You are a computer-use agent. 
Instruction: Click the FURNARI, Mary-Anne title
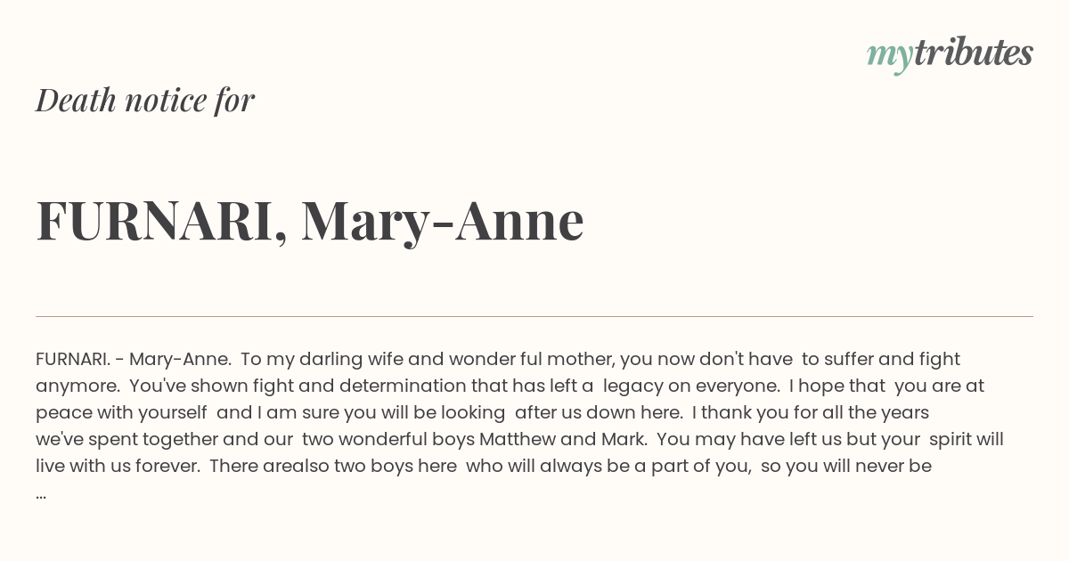tap(310, 221)
